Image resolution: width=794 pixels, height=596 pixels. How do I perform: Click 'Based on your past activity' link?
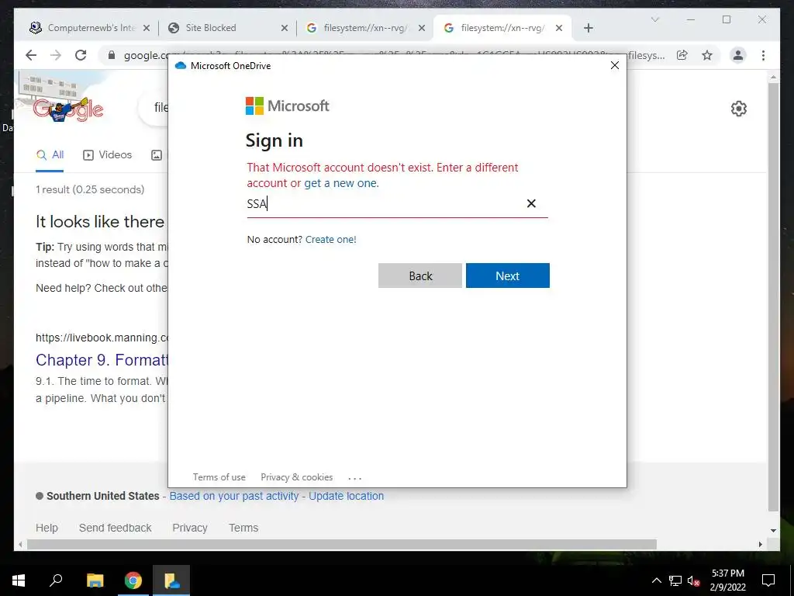(234, 496)
